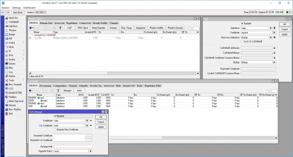
Task: Open Interfaces in sidebar menu
Action: click(x=13, y=26)
